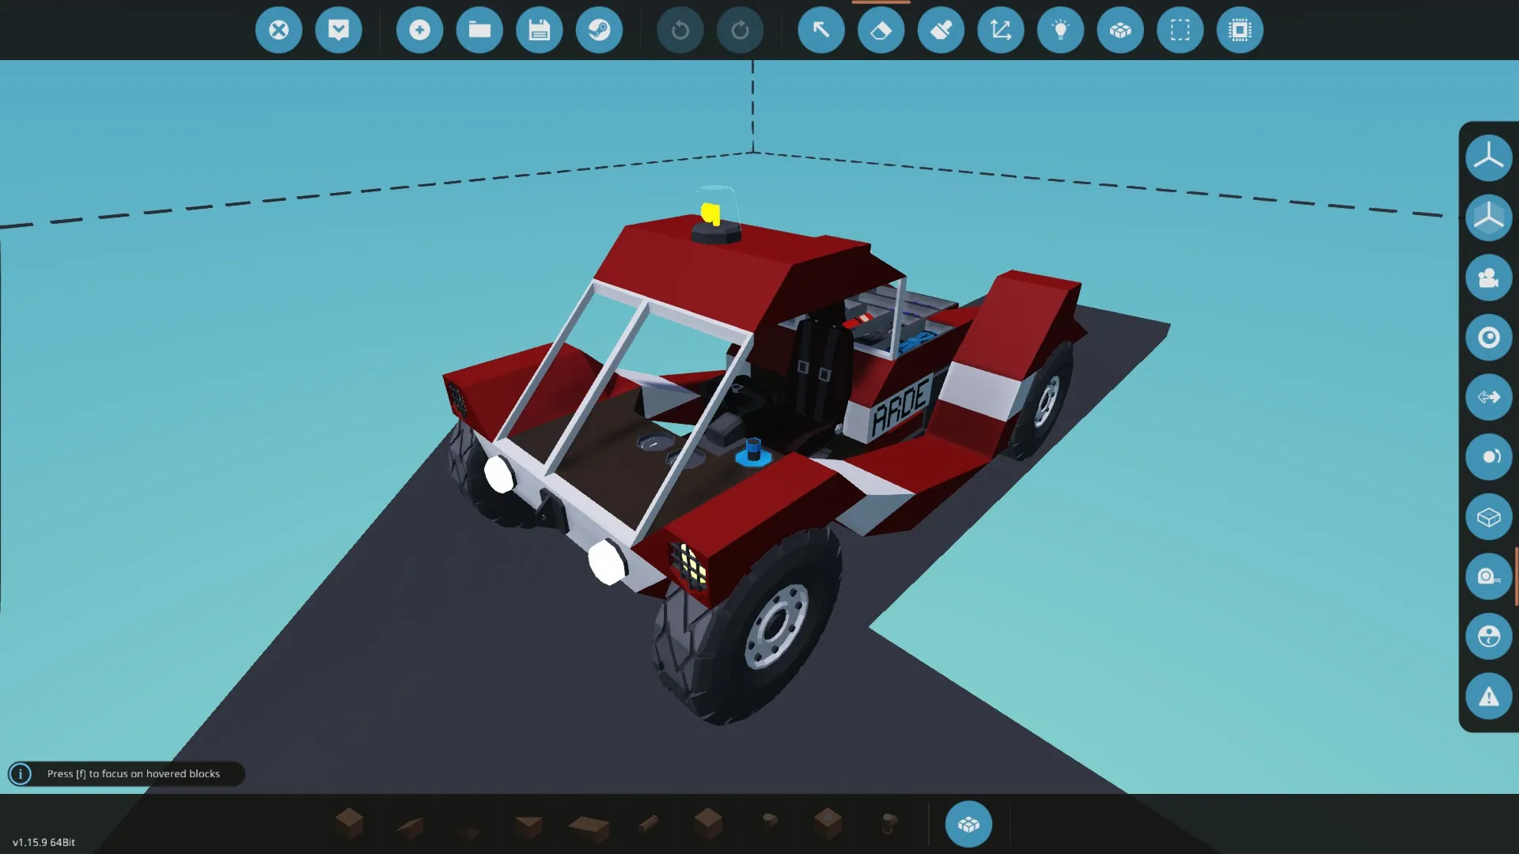
Task: Expand the dropdown chevron beside close button
Action: pyautogui.click(x=339, y=30)
